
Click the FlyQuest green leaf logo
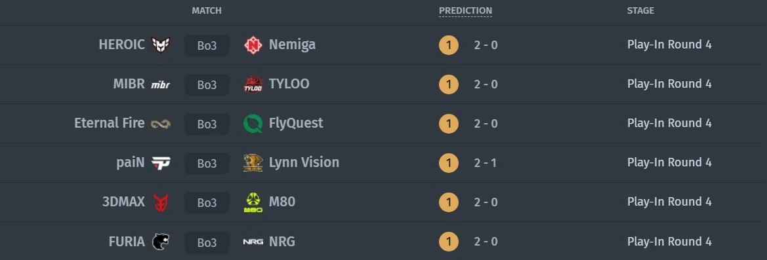(x=253, y=123)
